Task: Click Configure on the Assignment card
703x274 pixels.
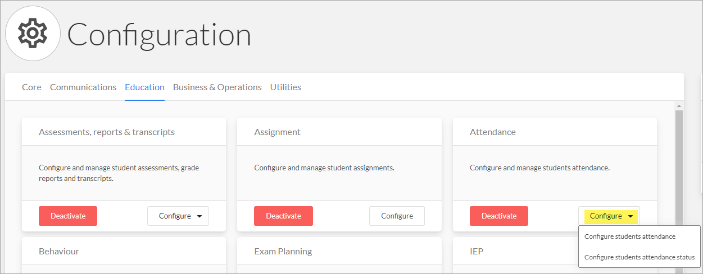Action: coord(397,216)
